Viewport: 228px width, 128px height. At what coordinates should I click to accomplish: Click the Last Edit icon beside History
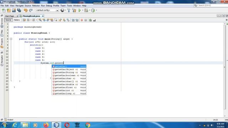pos(24,20)
